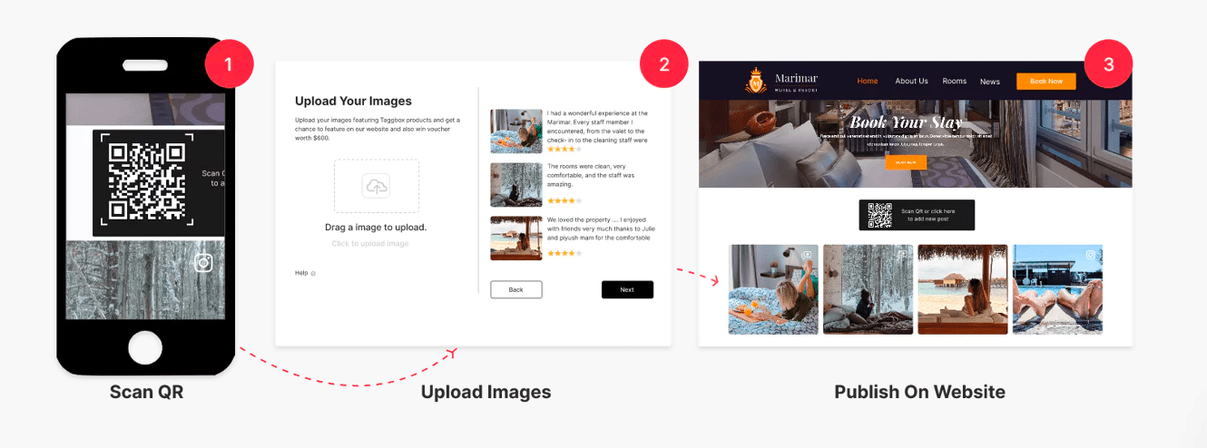Viewport: 1207px width, 448px height.
Task: Tap the Instagram icon on phone screen
Action: click(204, 263)
